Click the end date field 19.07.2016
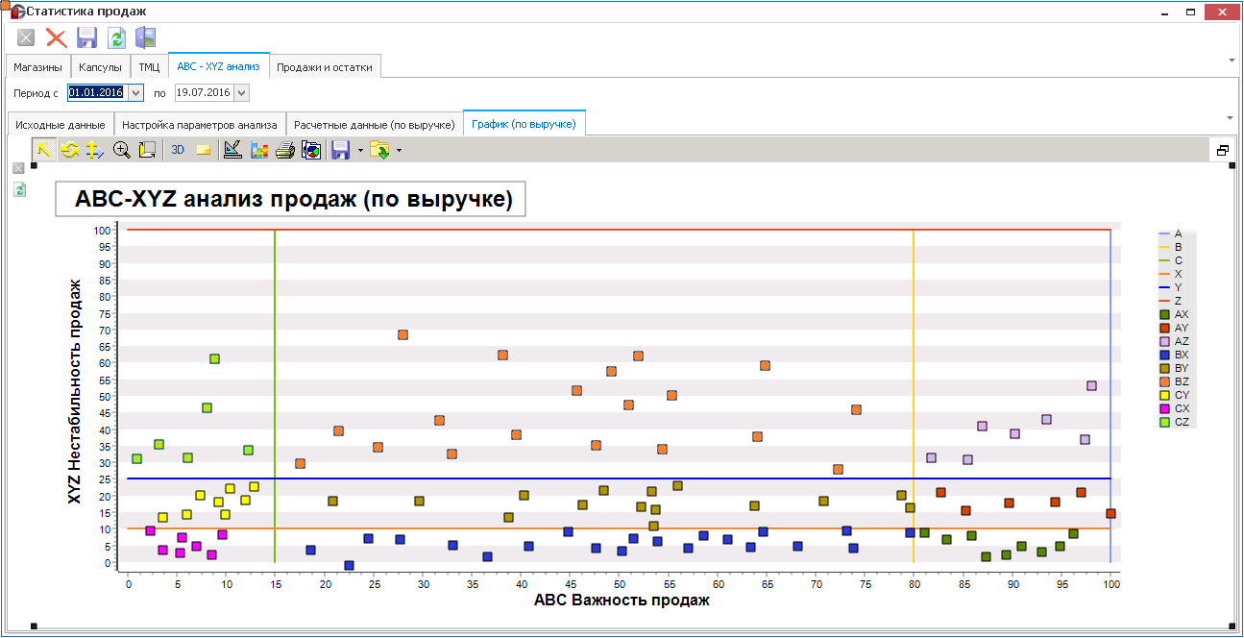Viewport: 1244px width, 638px height. click(x=205, y=93)
